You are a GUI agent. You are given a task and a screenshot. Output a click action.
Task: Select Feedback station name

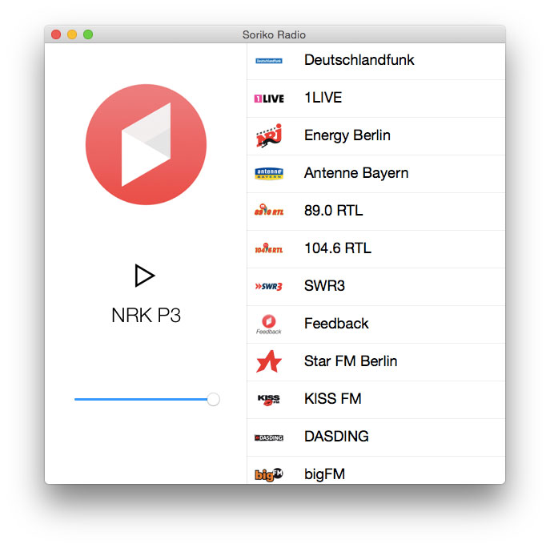pyautogui.click(x=336, y=324)
